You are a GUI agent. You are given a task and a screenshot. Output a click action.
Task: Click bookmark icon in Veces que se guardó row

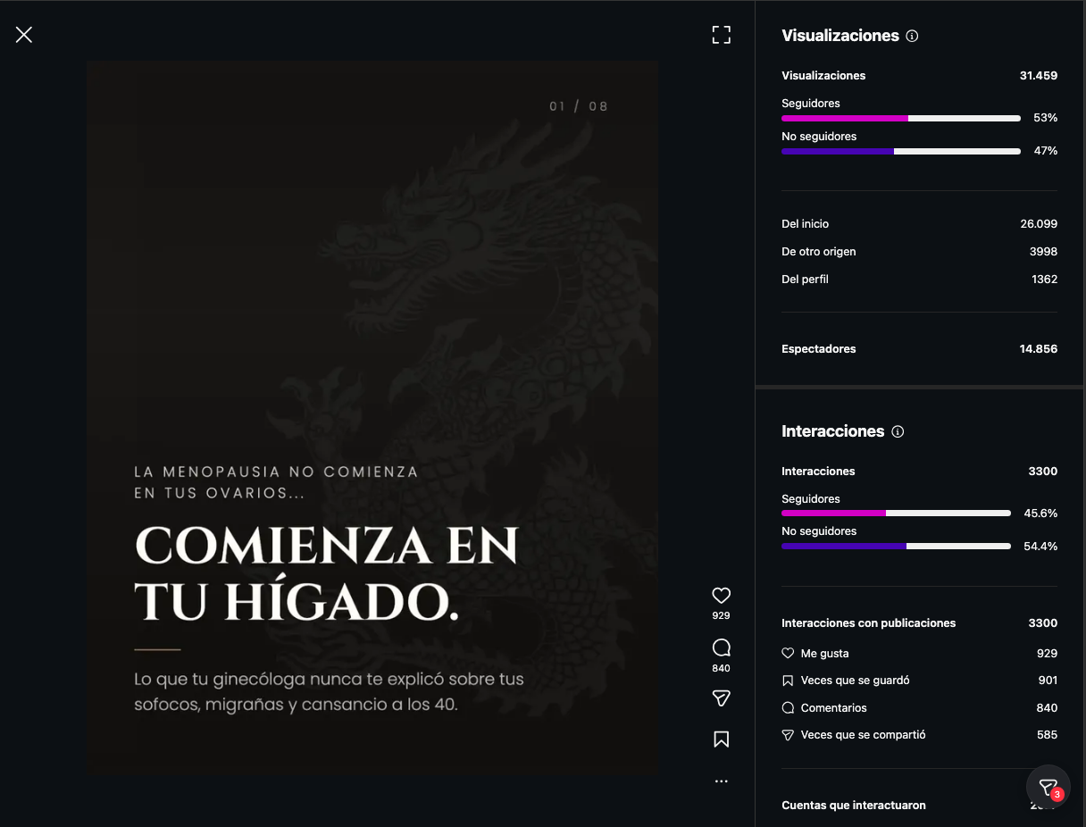[788, 681]
